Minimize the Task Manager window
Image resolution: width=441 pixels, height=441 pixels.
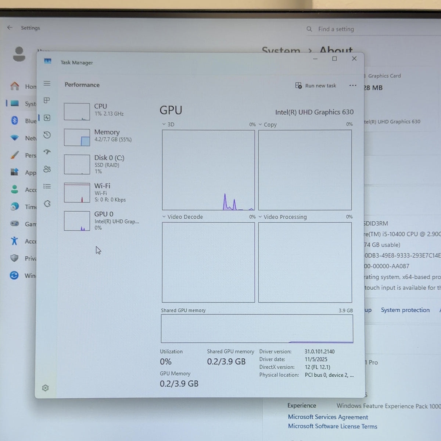pos(315,59)
